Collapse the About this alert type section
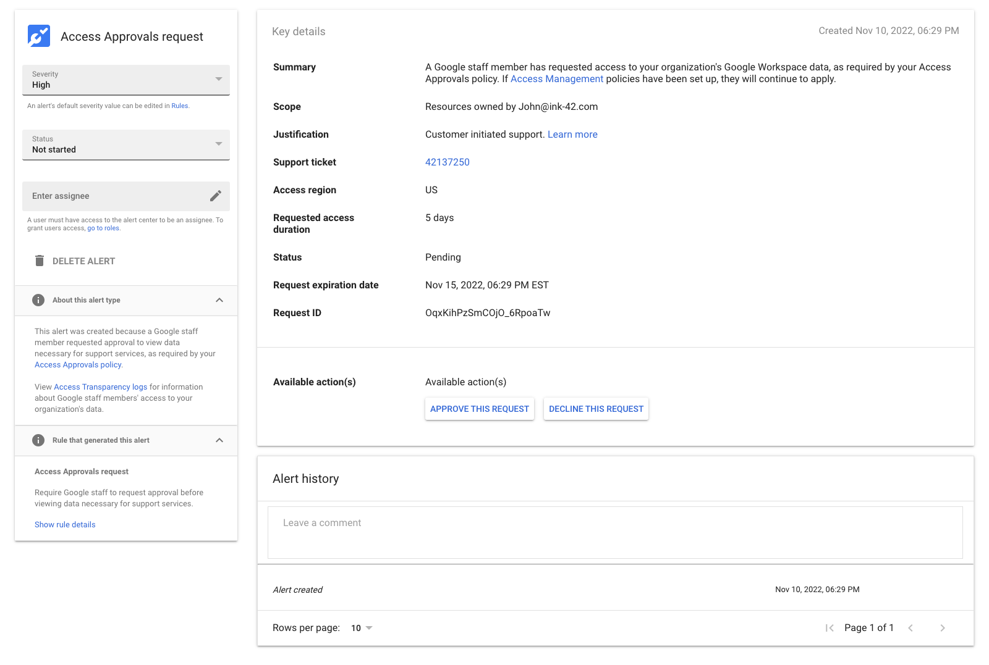Viewport: 989px width, 665px height. (219, 300)
